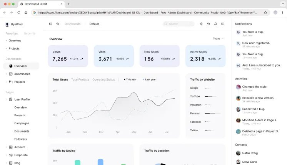Click Natali Craig contact avatar
The width and height of the screenshot is (287, 165).
point(238,153)
